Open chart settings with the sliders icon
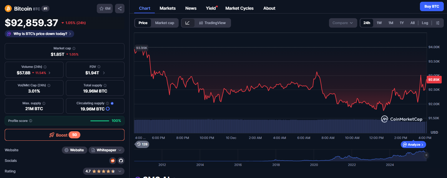Image resolution: width=447 pixels, height=178 pixels. 438,23
